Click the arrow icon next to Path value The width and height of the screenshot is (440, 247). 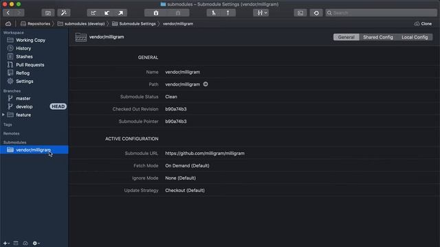click(206, 84)
